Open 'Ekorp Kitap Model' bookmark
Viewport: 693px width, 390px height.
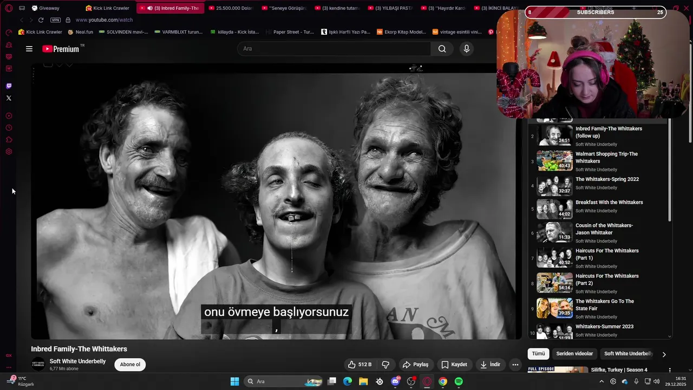pyautogui.click(x=401, y=32)
